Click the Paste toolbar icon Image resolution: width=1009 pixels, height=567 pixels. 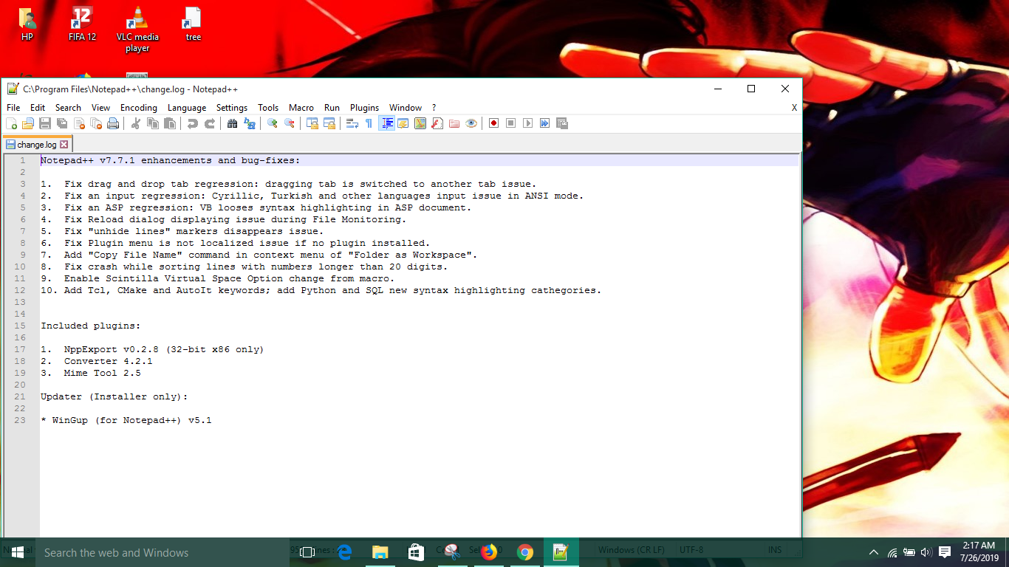tap(170, 123)
